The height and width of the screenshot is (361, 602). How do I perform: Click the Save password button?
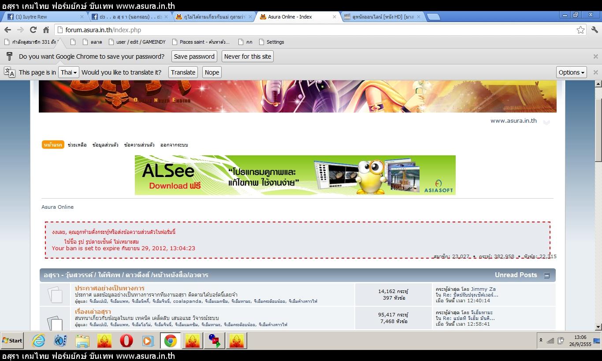pos(194,56)
